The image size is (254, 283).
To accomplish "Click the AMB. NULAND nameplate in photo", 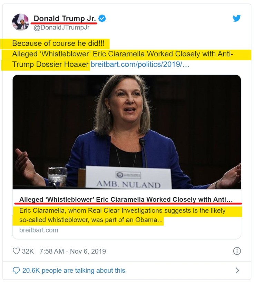I will tap(128, 183).
